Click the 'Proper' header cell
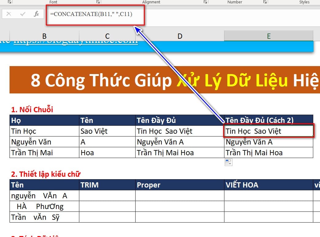This screenshot has width=320, height=237. (180, 185)
